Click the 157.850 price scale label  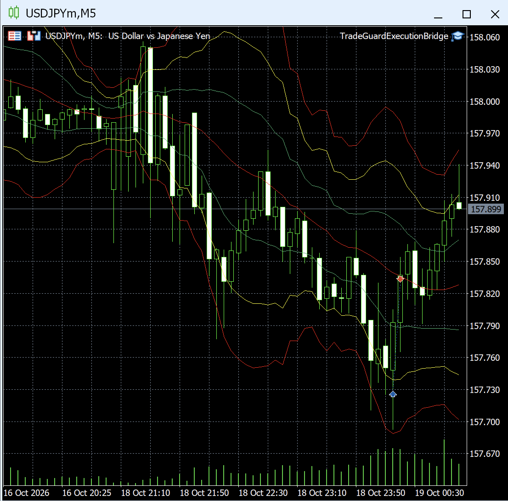(x=485, y=262)
